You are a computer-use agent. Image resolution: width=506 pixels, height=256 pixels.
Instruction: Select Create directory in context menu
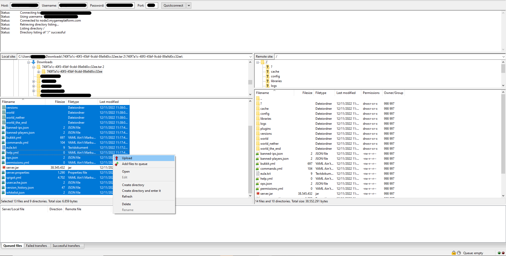(144, 185)
